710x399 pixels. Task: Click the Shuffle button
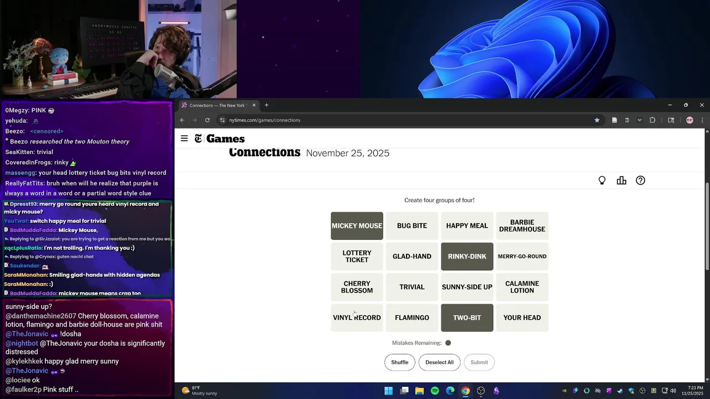coord(399,362)
